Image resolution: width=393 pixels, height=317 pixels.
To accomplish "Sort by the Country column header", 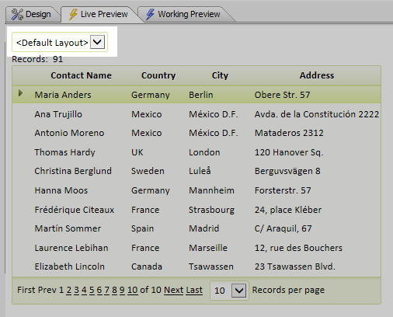I will click(158, 75).
